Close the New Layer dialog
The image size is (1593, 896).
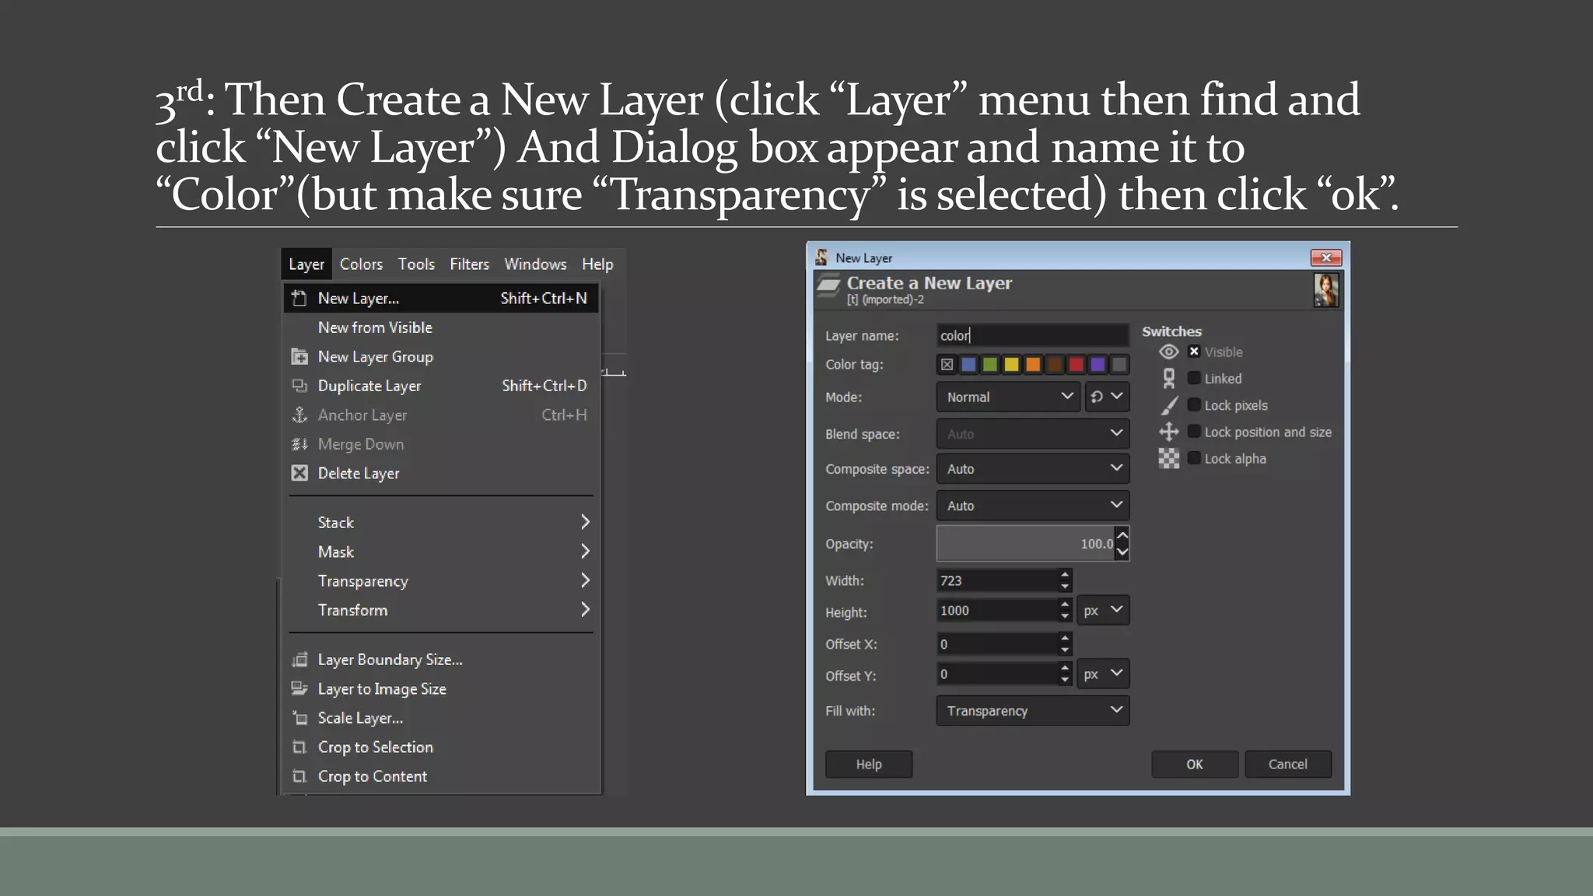pos(1326,257)
